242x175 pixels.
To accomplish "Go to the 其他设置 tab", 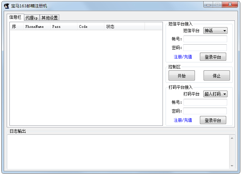I will [49, 18].
